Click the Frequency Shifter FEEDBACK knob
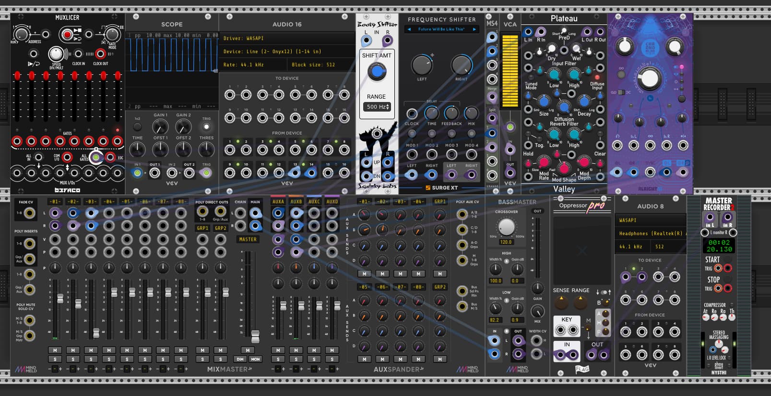Viewport: 771px width, 396px height. click(x=451, y=113)
